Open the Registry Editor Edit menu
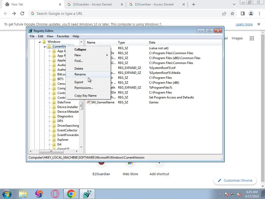 pyautogui.click(x=41, y=36)
